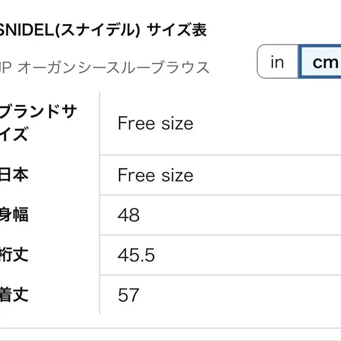This screenshot has width=341, height=341.
Task: Click the 着丈 row's empty cell area
Action: click(x=239, y=295)
